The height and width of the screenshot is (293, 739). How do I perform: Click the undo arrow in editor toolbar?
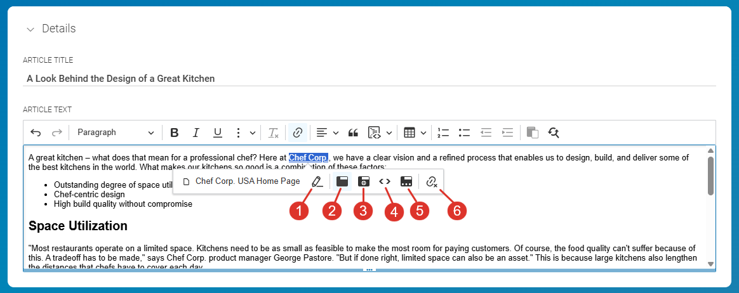click(x=36, y=133)
